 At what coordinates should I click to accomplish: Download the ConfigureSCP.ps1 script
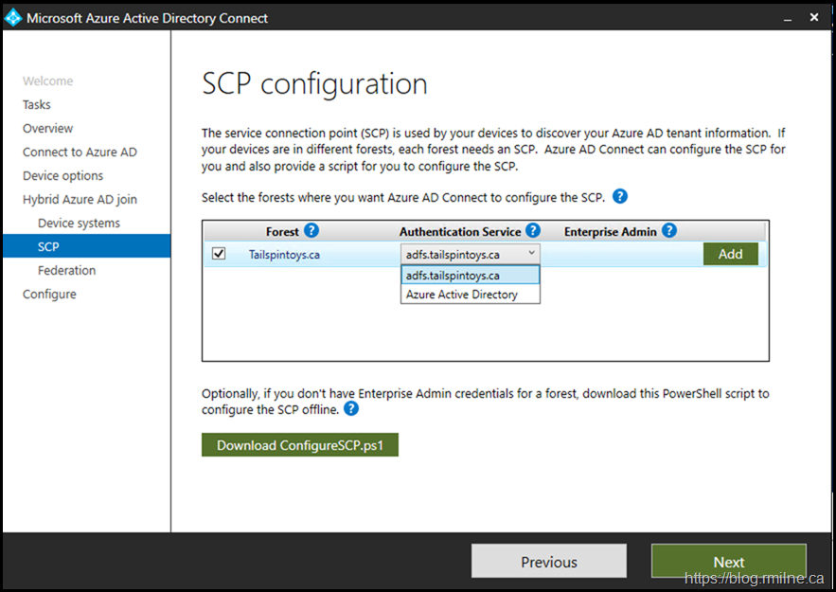tap(299, 445)
